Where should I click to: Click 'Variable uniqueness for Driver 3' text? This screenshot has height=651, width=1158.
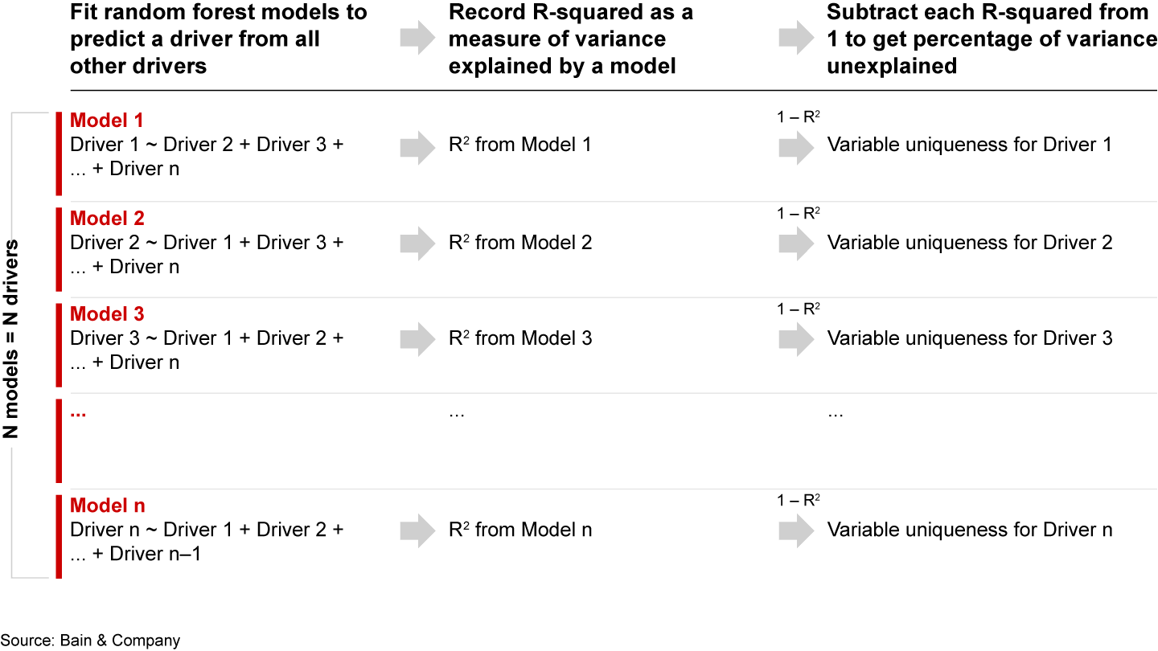tap(970, 338)
